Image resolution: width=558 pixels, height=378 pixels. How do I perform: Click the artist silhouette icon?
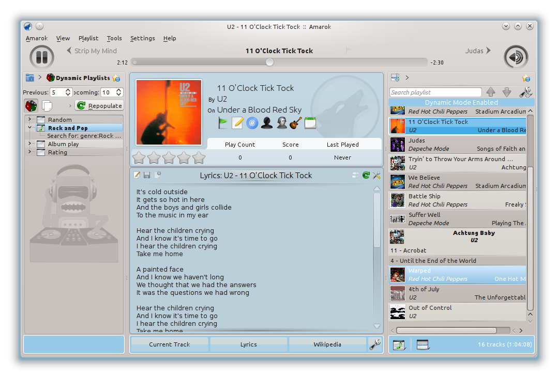[x=266, y=123]
